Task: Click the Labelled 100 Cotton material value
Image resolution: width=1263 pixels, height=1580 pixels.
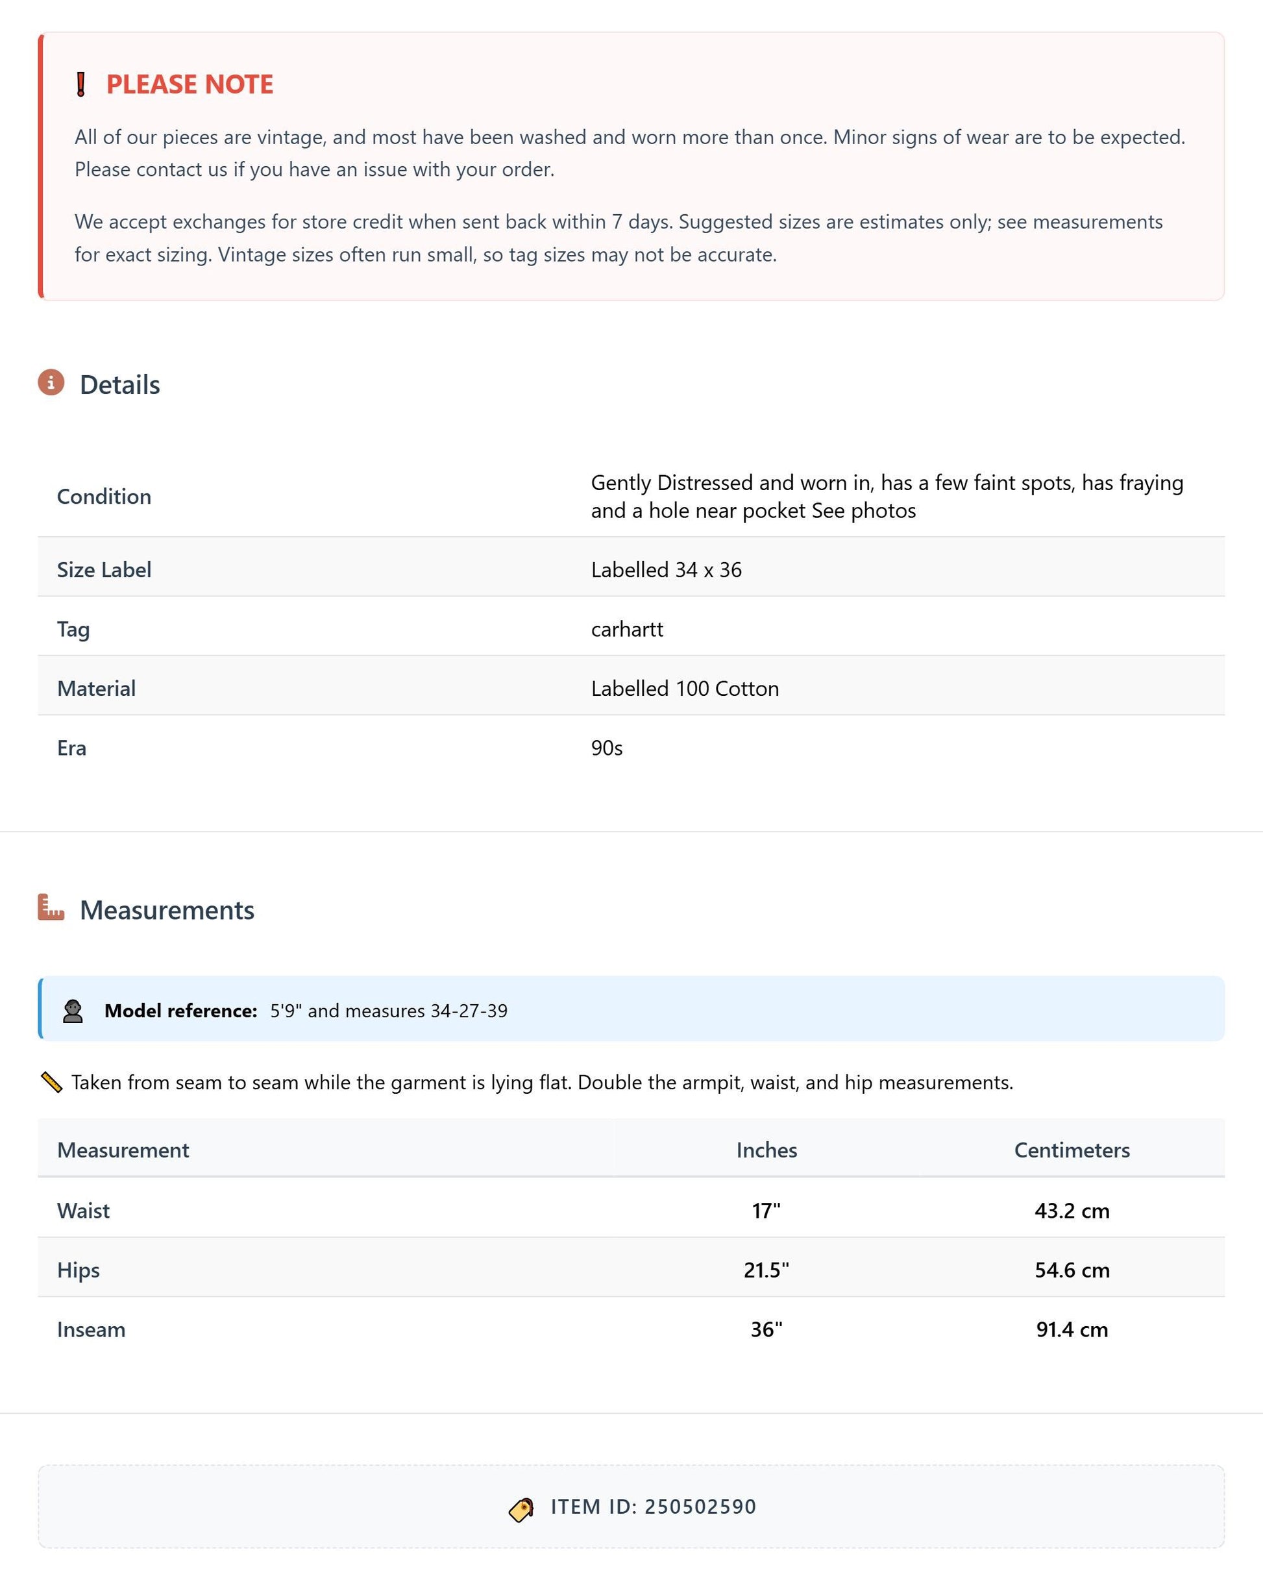Action: 685,688
